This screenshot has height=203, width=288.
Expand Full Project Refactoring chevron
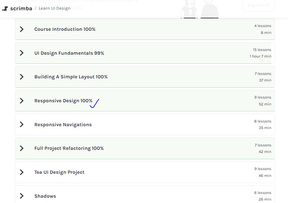click(x=22, y=148)
